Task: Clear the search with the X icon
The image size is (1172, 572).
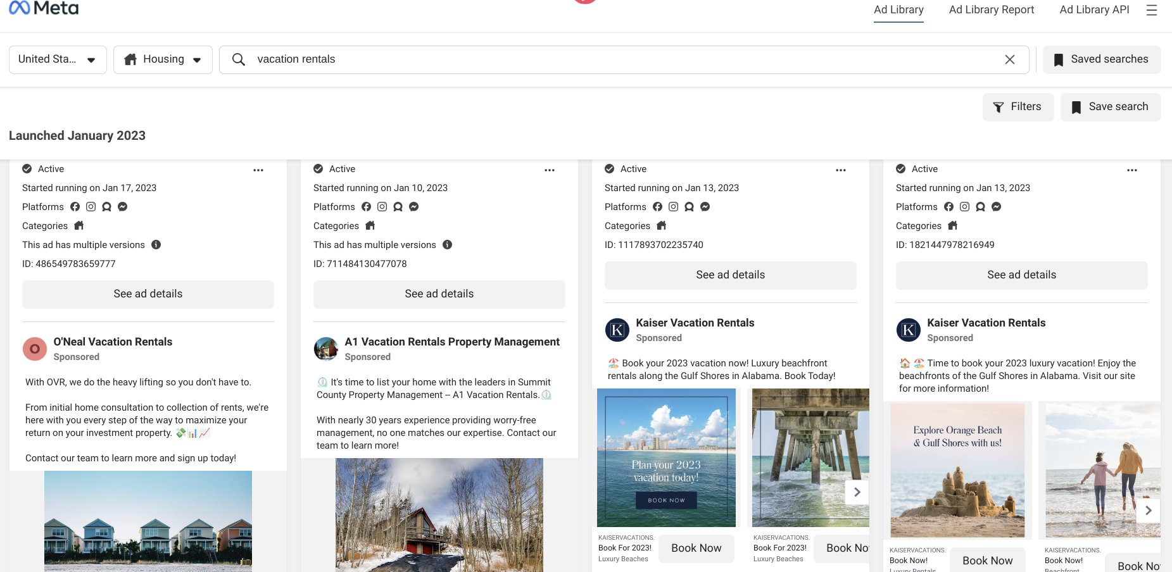Action: point(1010,59)
